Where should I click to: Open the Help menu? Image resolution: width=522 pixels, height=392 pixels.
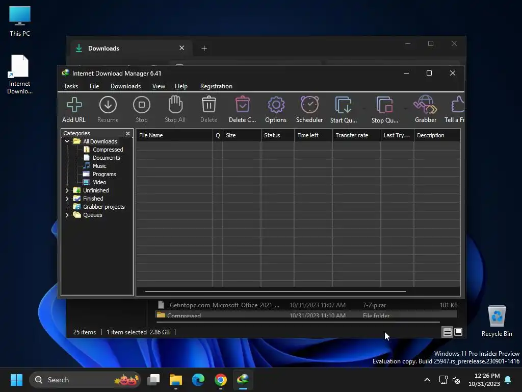(181, 86)
